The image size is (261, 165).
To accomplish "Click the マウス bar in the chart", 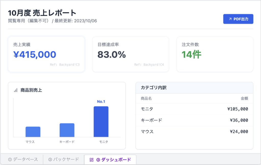I will pos(33,132).
